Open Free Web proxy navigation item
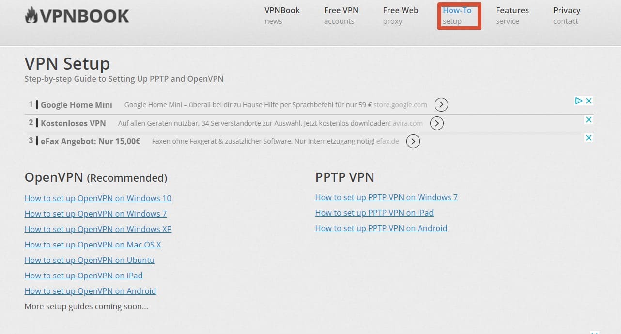Screen dimensions: 621x334 point(400,15)
